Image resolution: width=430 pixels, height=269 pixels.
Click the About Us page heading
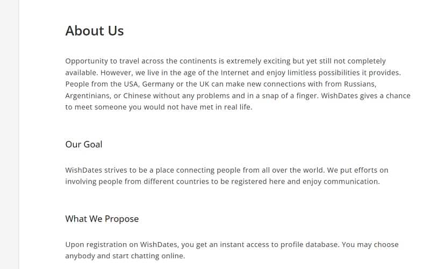coord(95,31)
